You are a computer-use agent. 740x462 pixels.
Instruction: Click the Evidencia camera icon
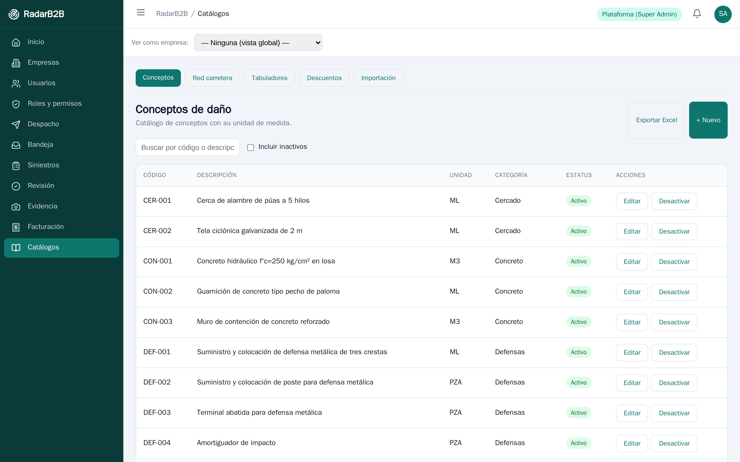click(16, 207)
